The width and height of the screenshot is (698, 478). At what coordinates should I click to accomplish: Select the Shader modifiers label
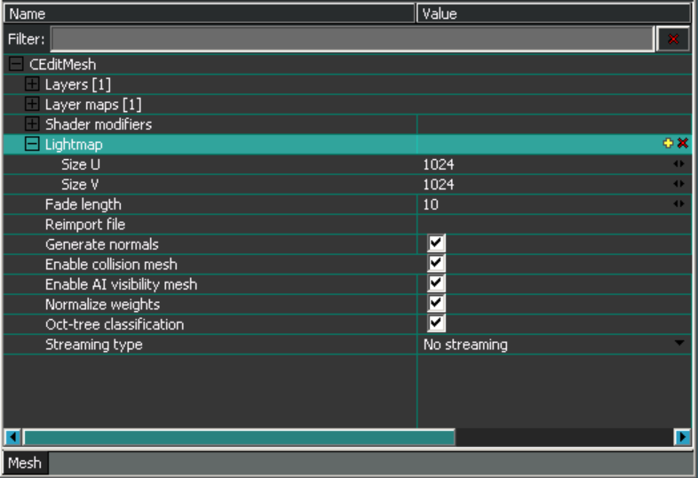[99, 124]
